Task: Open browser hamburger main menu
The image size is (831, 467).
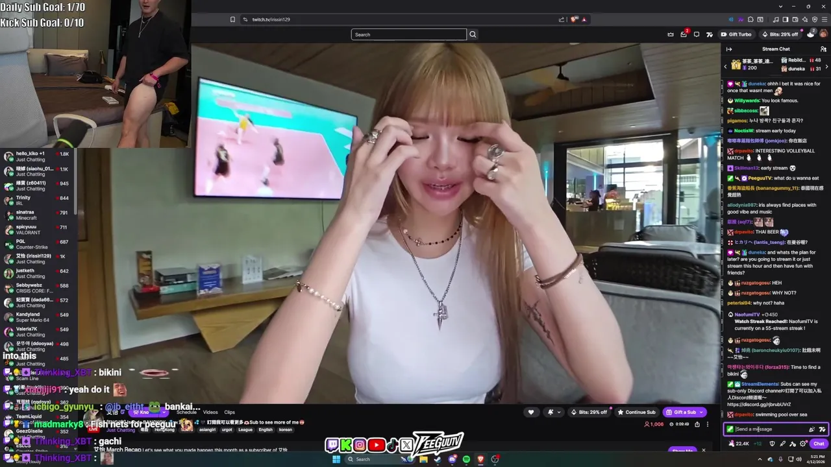Action: pos(825,19)
